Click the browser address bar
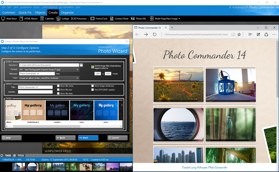 (x=196, y=34)
